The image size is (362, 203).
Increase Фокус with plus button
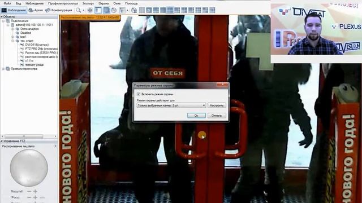pyautogui.click(x=35, y=197)
